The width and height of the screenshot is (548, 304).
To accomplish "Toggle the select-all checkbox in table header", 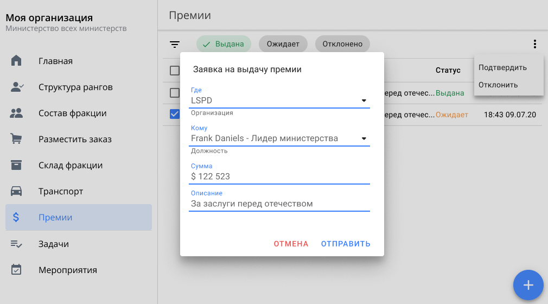I will pyautogui.click(x=175, y=71).
